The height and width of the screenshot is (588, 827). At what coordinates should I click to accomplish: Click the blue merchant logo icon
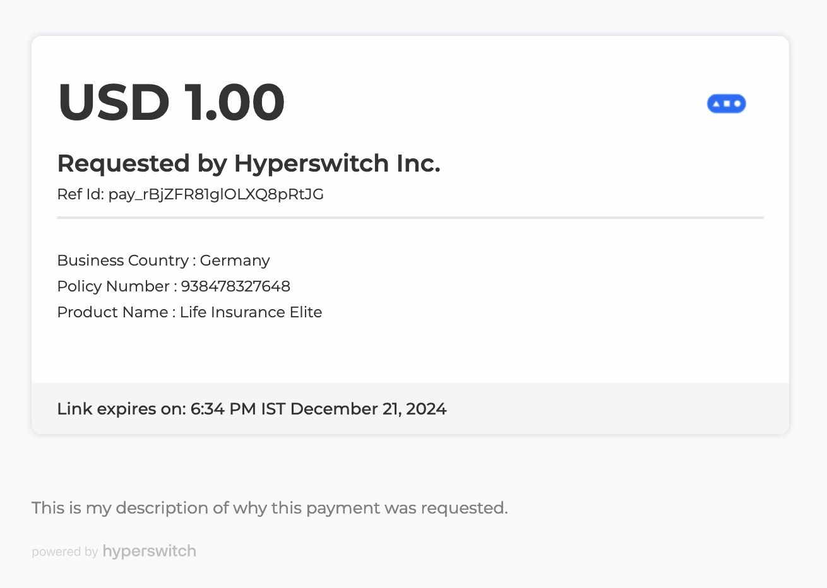pyautogui.click(x=726, y=103)
